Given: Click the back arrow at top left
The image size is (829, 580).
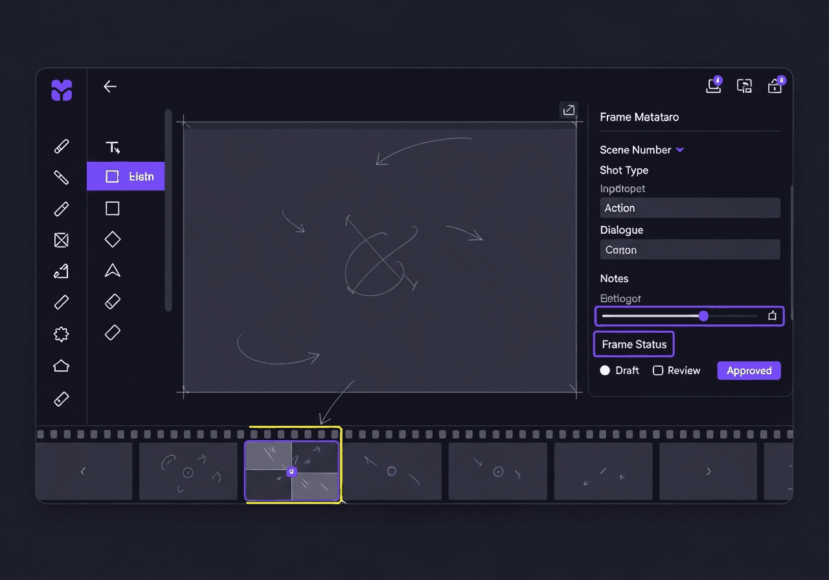Looking at the screenshot, I should tap(110, 86).
